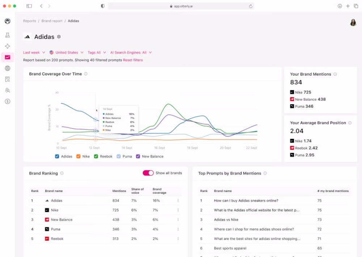Open the options menu for the Puma row
This screenshot has width=362, height=257.
[178, 229]
